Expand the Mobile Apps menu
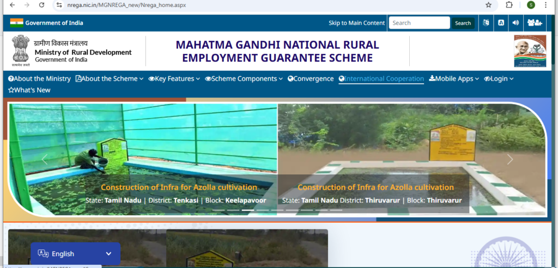This screenshot has height=268, width=558. coord(454,78)
